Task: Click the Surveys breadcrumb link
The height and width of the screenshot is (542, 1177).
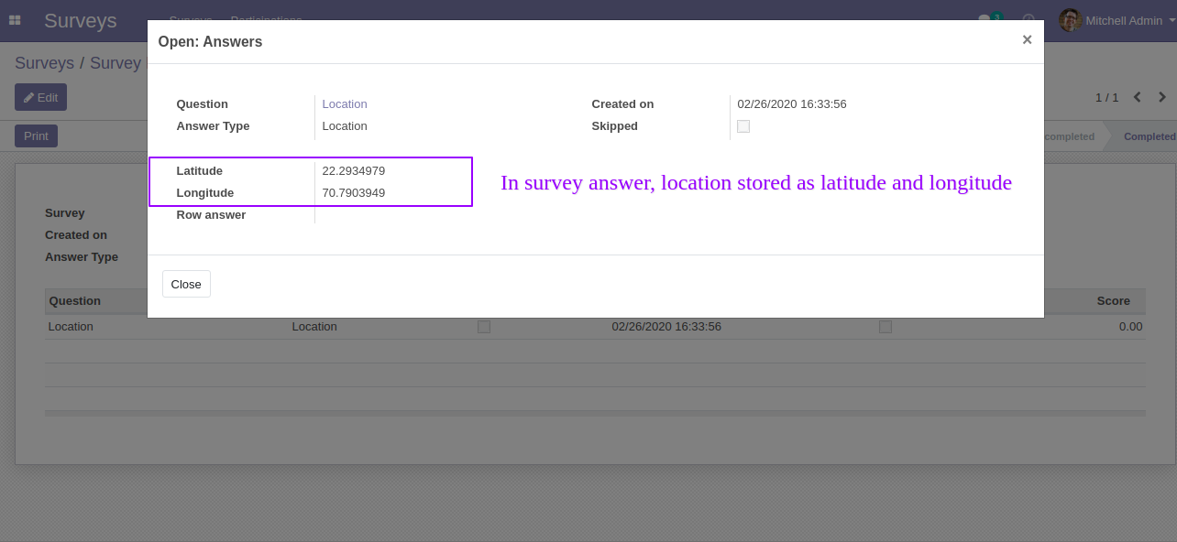Action: point(44,63)
